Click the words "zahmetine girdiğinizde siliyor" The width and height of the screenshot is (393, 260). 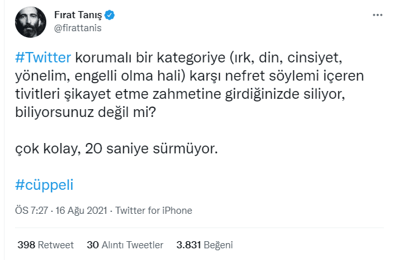coord(226,94)
